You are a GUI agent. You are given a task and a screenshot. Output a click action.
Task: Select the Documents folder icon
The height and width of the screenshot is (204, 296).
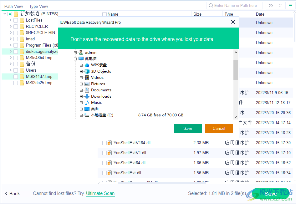(x=87, y=90)
